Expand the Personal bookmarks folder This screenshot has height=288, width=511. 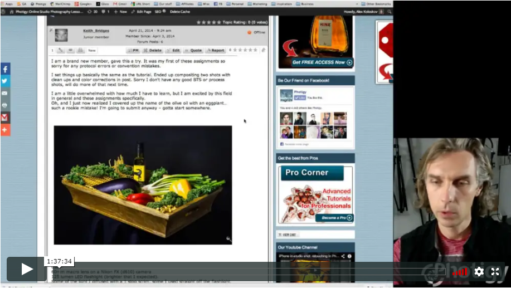[235, 4]
